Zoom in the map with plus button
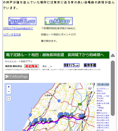 (x=9, y=87)
